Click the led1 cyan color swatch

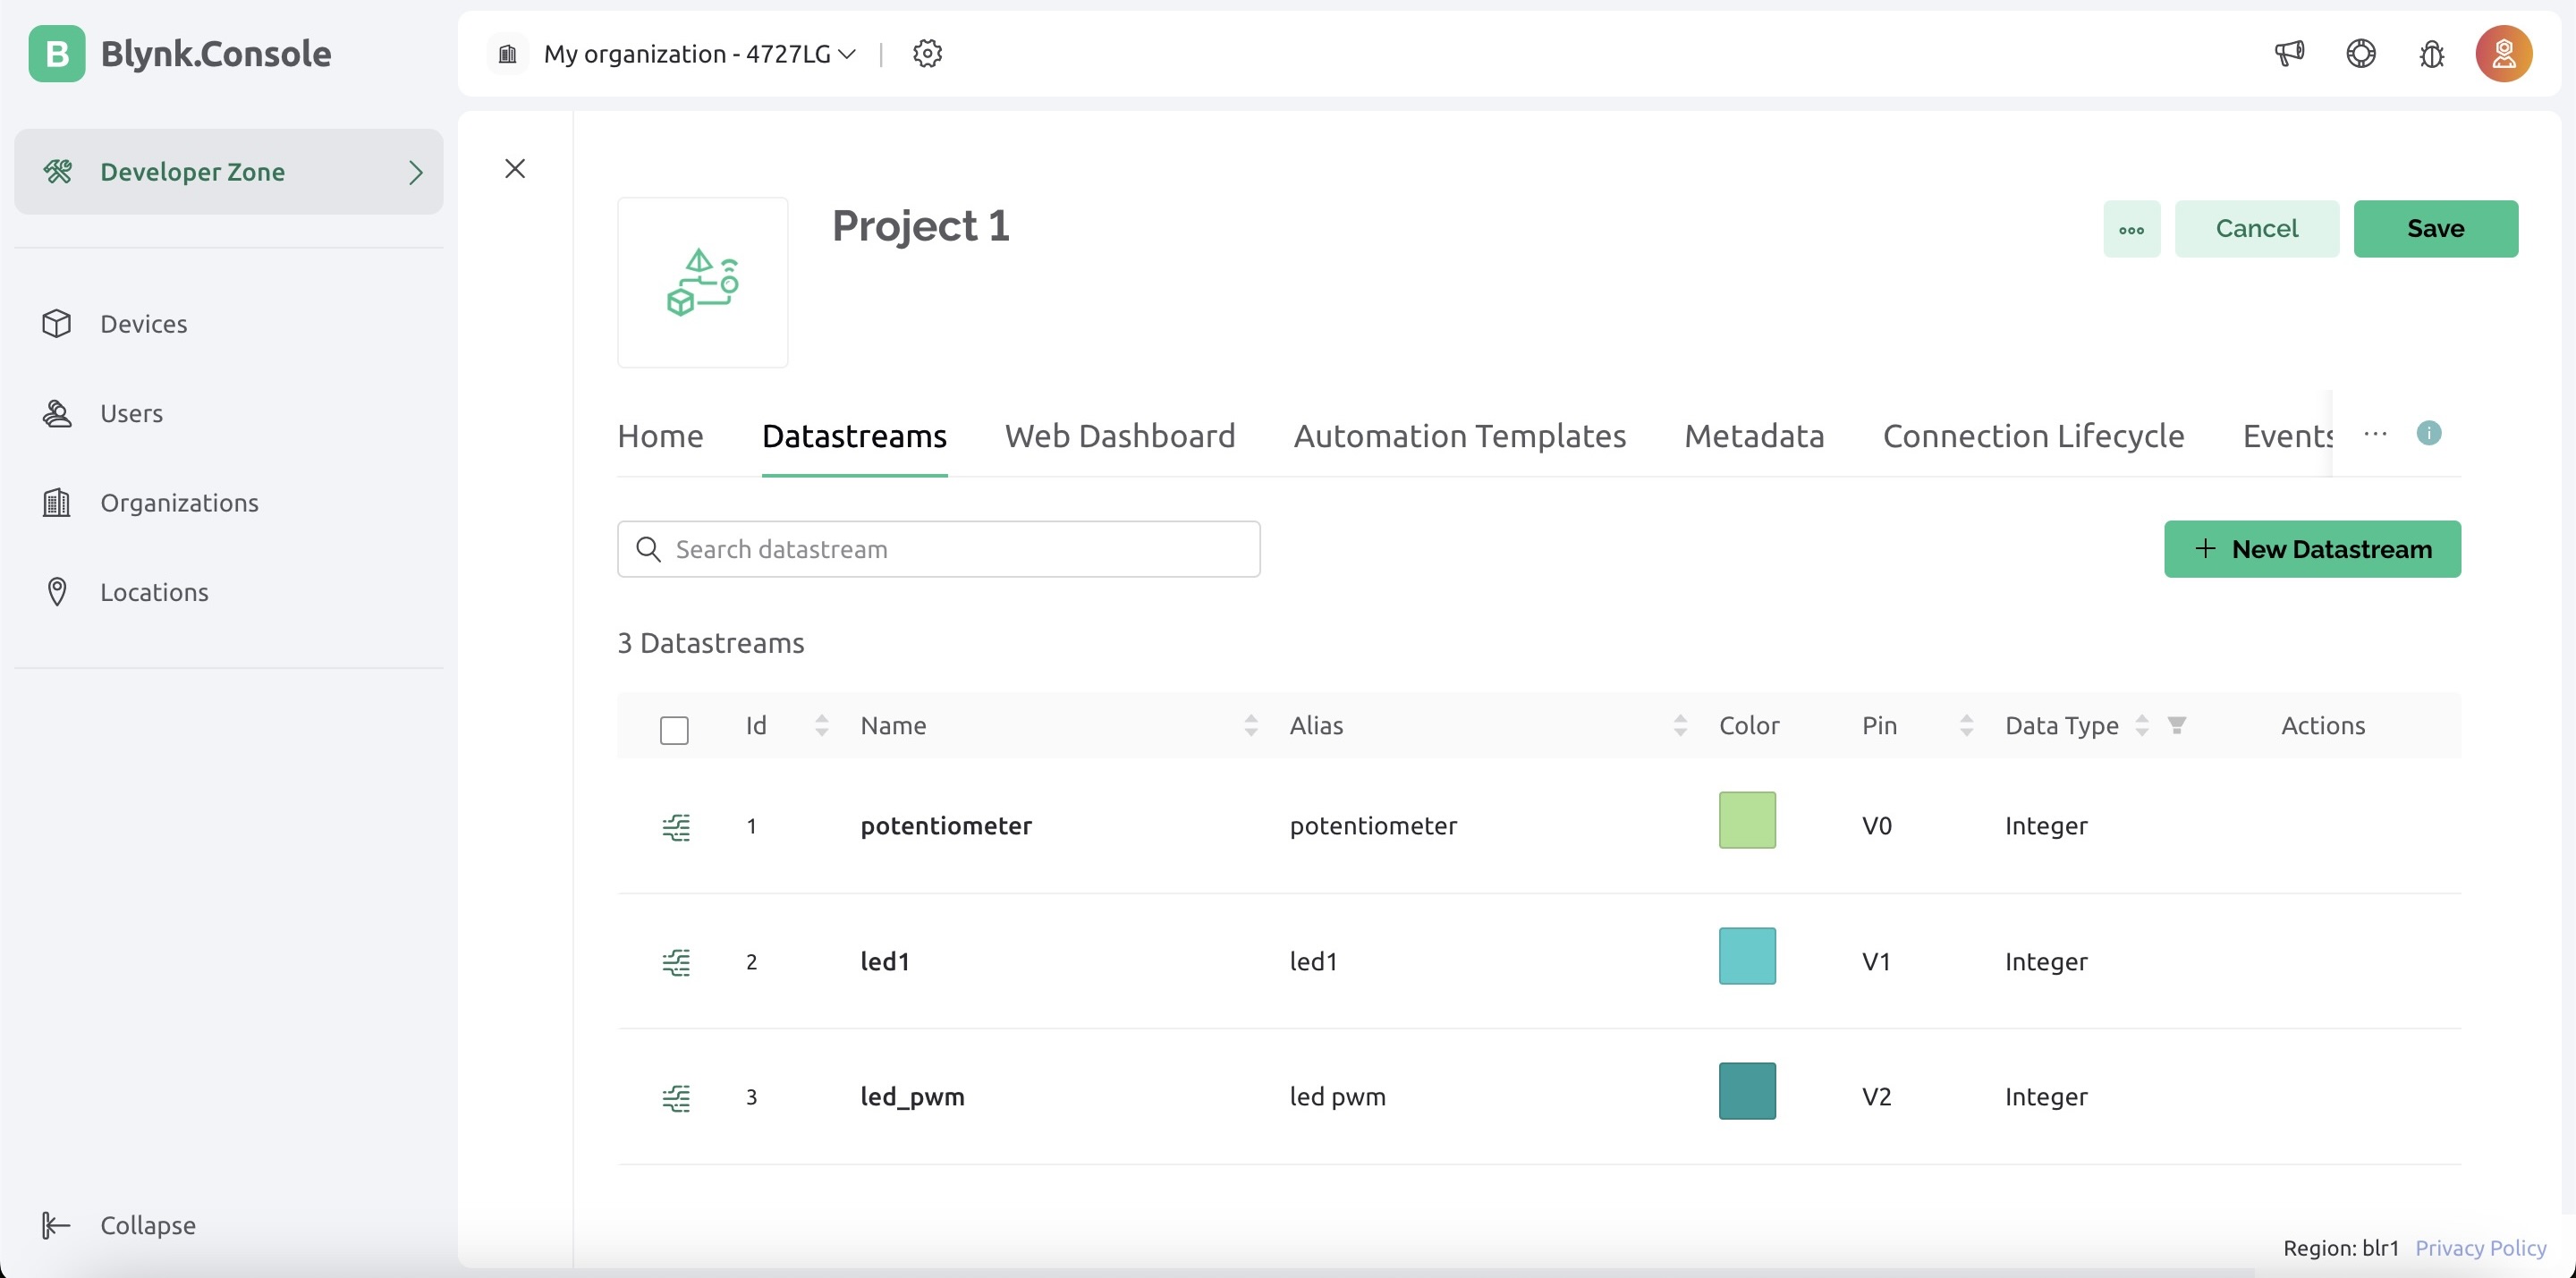pos(1747,955)
